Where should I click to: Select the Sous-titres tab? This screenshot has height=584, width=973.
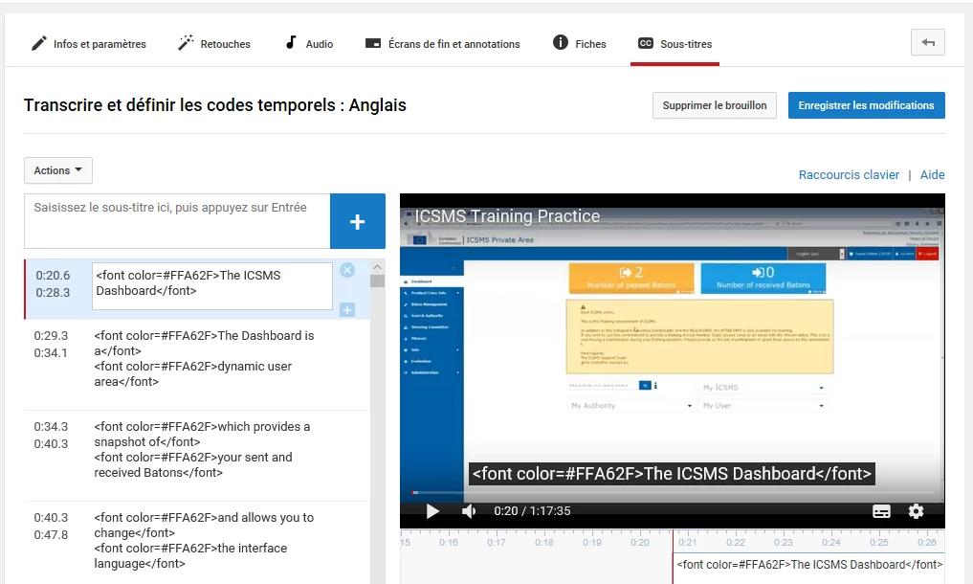[x=675, y=43]
